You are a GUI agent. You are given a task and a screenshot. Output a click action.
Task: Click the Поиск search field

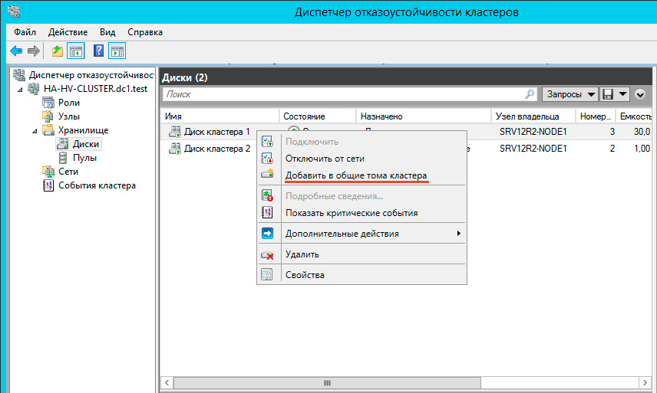tap(343, 94)
